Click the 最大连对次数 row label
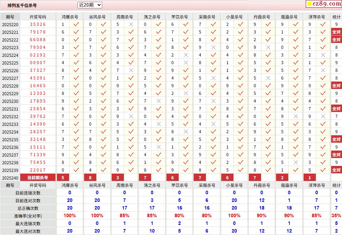 (x=28, y=231)
